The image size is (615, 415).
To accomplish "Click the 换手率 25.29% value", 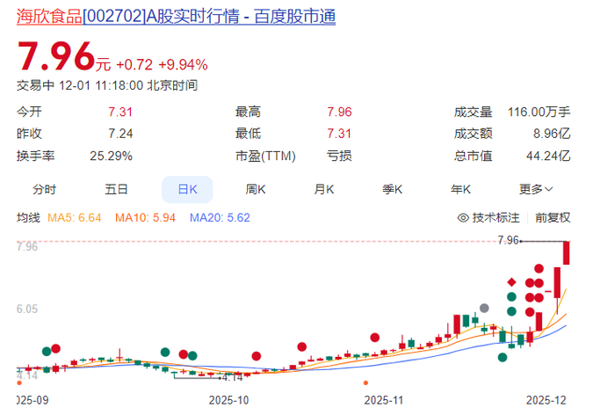I will coord(111,156).
